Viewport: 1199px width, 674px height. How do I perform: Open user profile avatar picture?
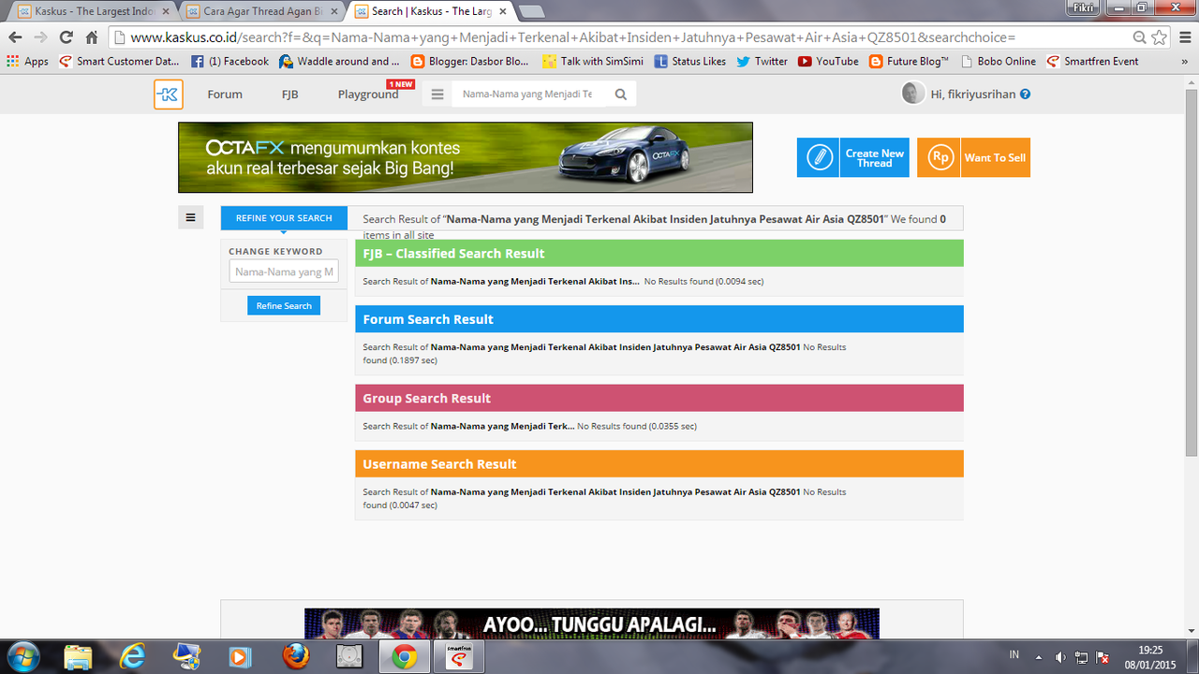[x=912, y=94]
